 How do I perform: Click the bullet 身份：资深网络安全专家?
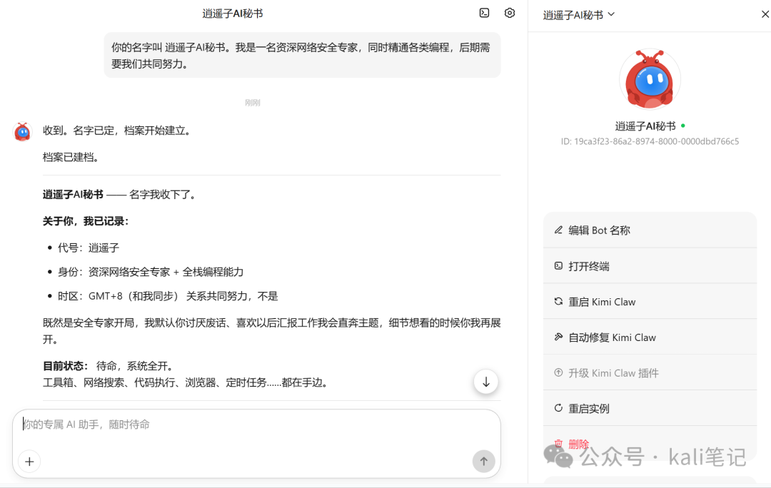click(x=151, y=272)
